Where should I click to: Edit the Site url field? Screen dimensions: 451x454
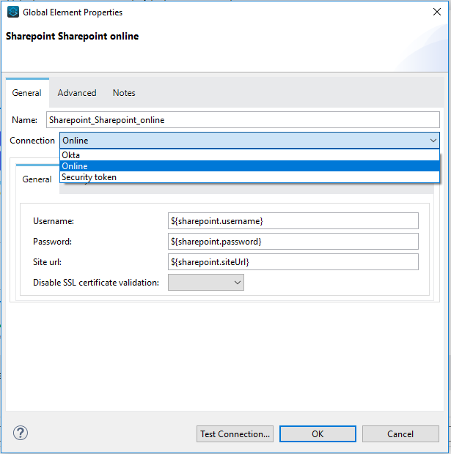point(293,262)
